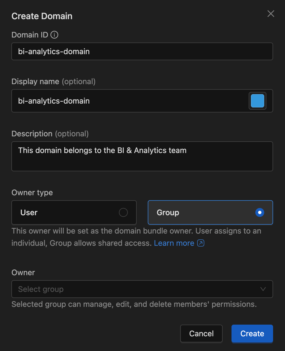Select the Group owner type

(210, 212)
